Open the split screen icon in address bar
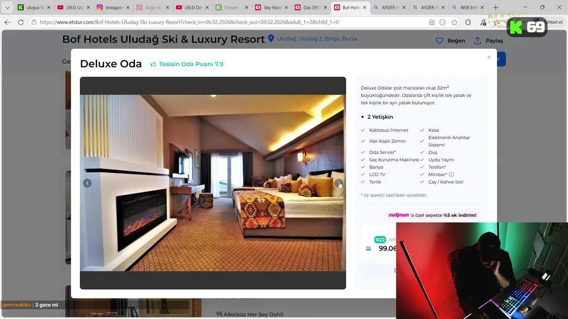The width and height of the screenshot is (568, 319). tap(432, 22)
